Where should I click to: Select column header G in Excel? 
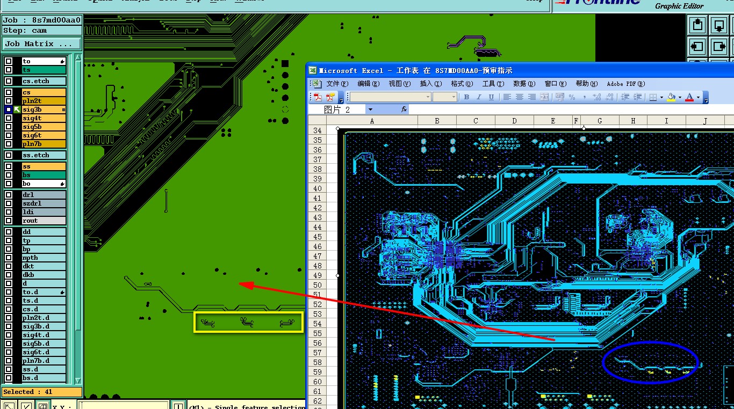[599, 121]
